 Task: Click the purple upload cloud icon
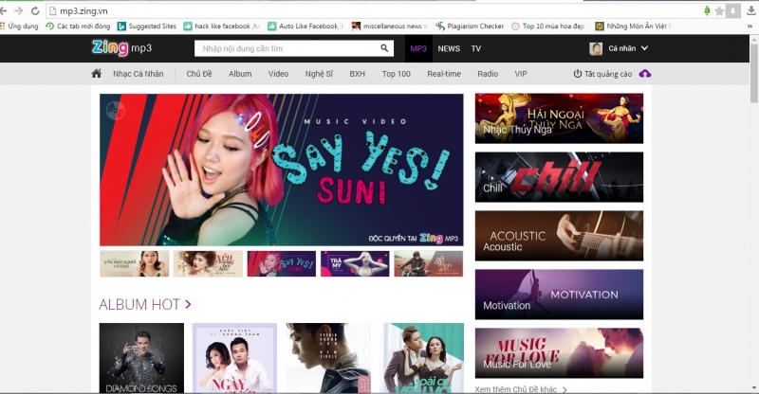(645, 74)
